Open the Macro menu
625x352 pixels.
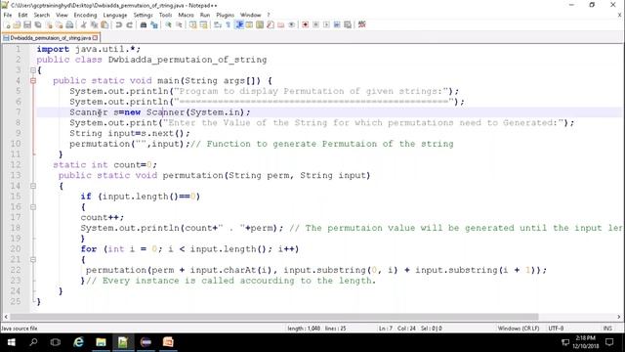coord(186,15)
